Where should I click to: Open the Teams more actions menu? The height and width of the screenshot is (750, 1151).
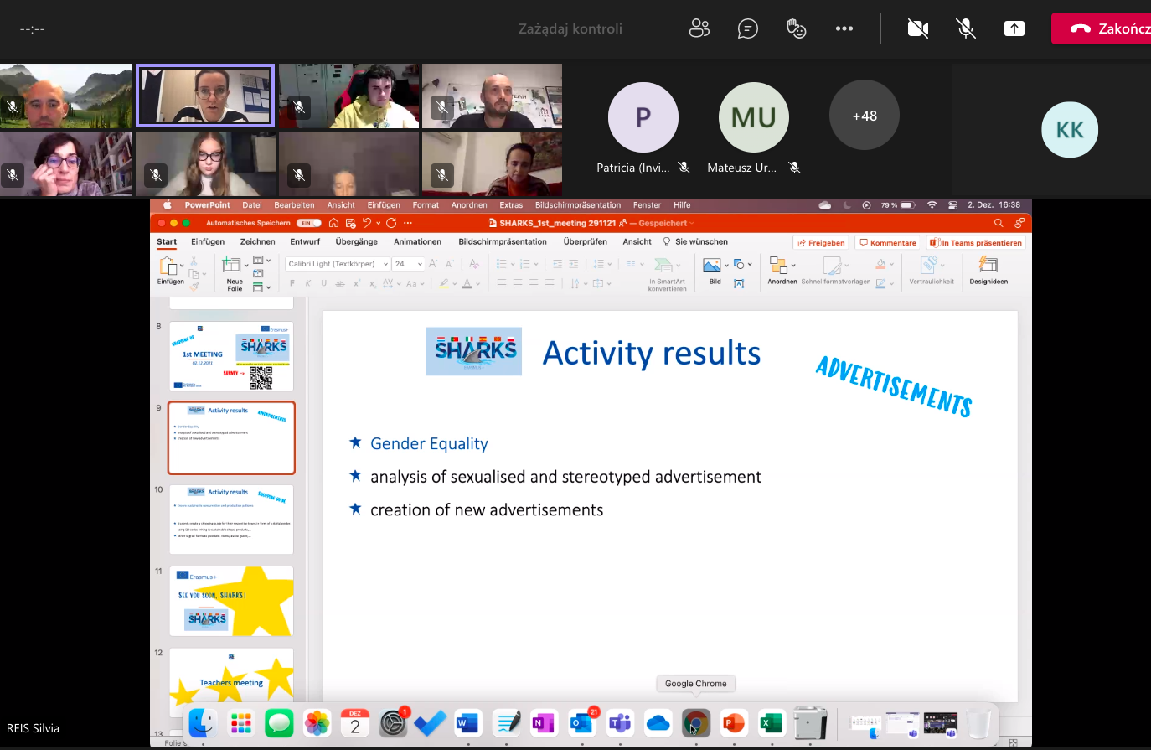(x=844, y=28)
